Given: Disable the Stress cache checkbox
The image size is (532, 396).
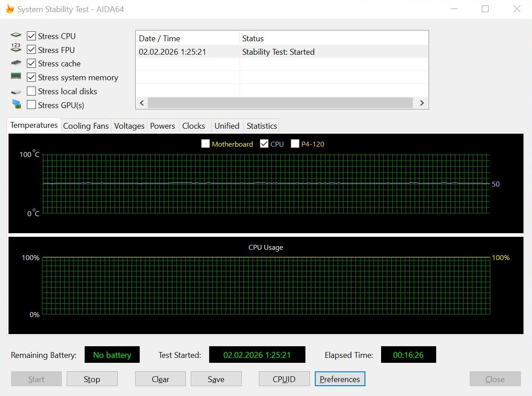Looking at the screenshot, I should 31,63.
